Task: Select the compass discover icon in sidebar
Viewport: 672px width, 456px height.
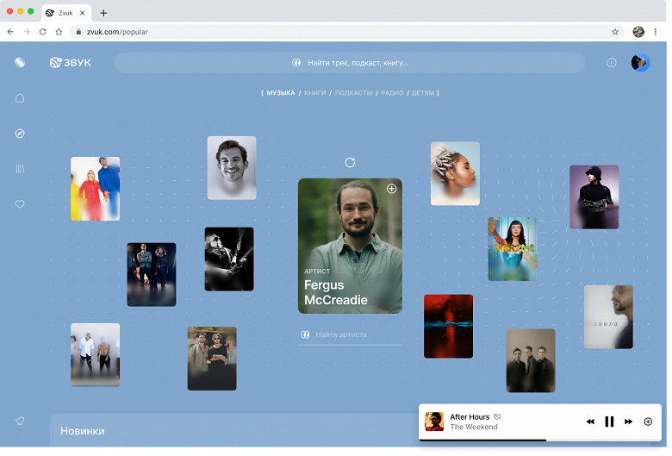Action: point(20,134)
